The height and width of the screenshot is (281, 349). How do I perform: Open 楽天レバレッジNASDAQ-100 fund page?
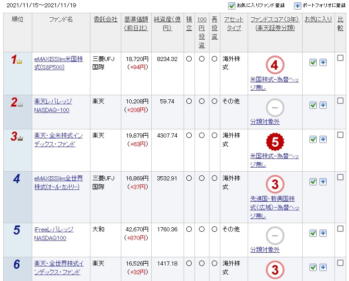coord(53,106)
